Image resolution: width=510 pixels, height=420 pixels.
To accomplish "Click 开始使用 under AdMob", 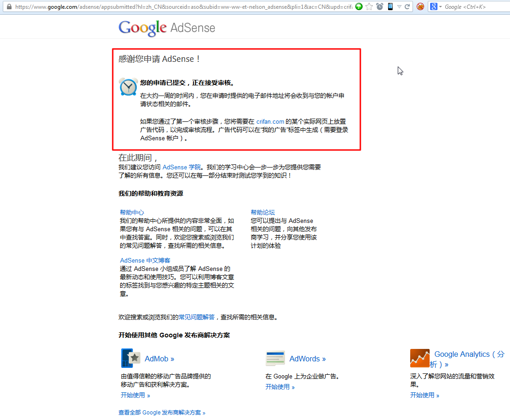I will pos(135,395).
